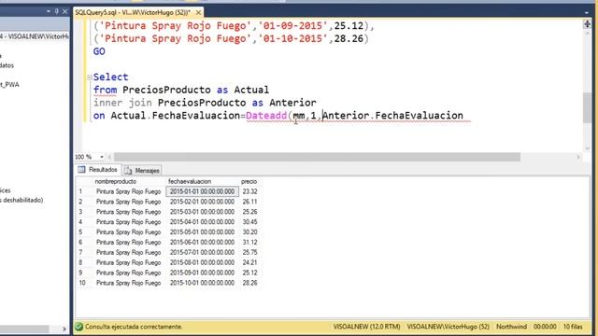This screenshot has height=336, width=598.
Task: Select the price cell 23.32
Action: (249, 191)
